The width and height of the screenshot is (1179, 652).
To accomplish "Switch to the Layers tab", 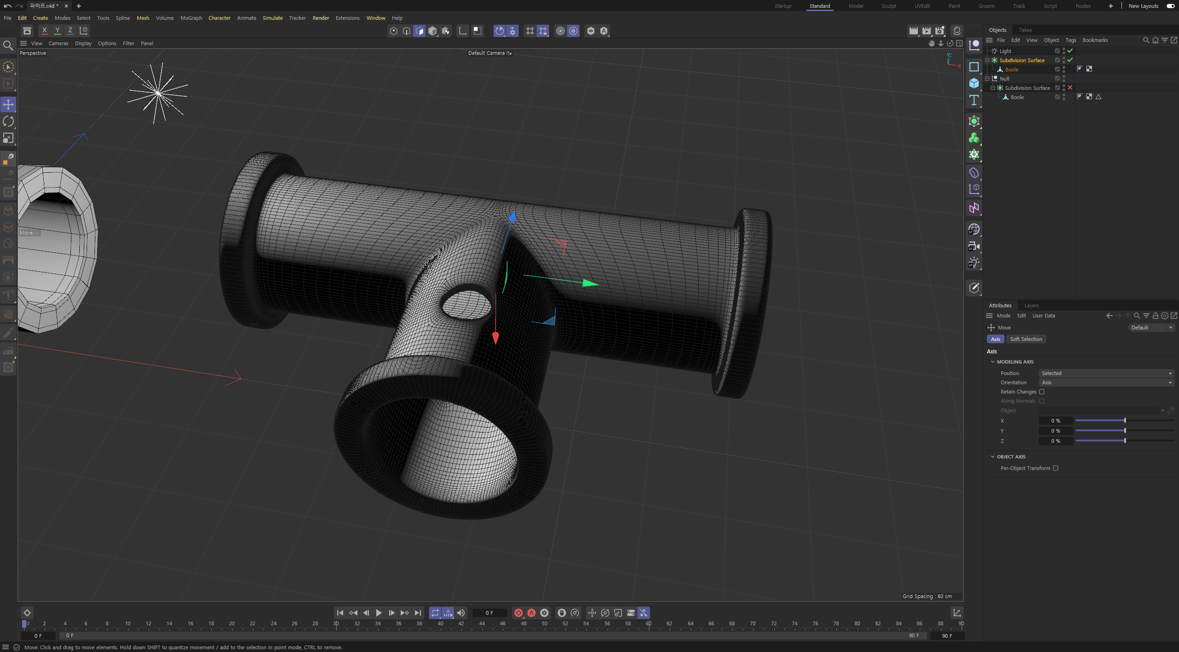I will tap(1031, 305).
